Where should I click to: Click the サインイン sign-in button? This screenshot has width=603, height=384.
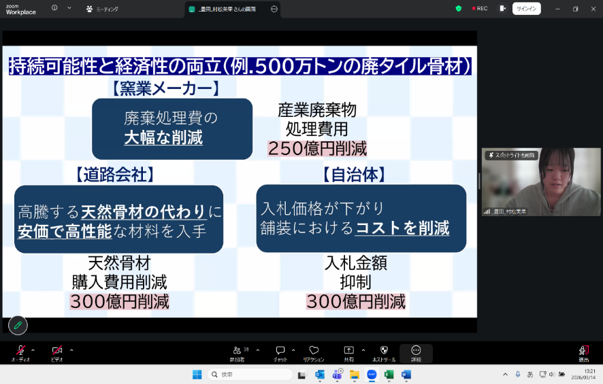(x=526, y=9)
